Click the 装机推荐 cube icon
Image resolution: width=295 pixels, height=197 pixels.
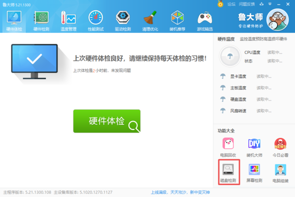point(177,21)
